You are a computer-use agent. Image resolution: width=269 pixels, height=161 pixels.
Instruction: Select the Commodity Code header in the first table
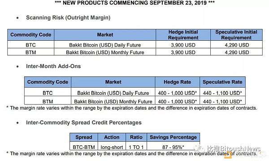(30, 35)
